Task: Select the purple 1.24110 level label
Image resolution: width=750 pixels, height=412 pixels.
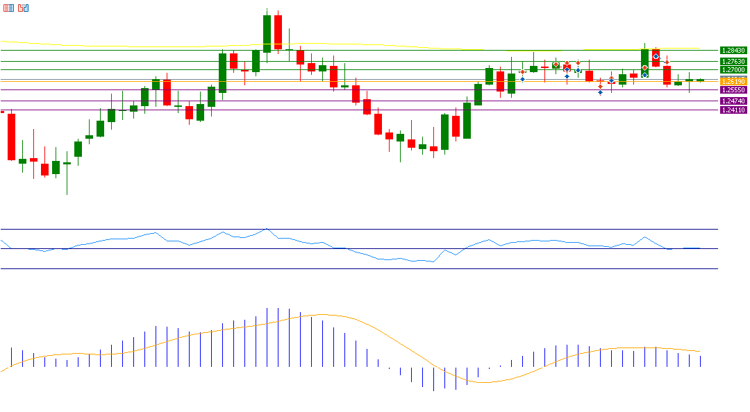Action: tap(733, 110)
